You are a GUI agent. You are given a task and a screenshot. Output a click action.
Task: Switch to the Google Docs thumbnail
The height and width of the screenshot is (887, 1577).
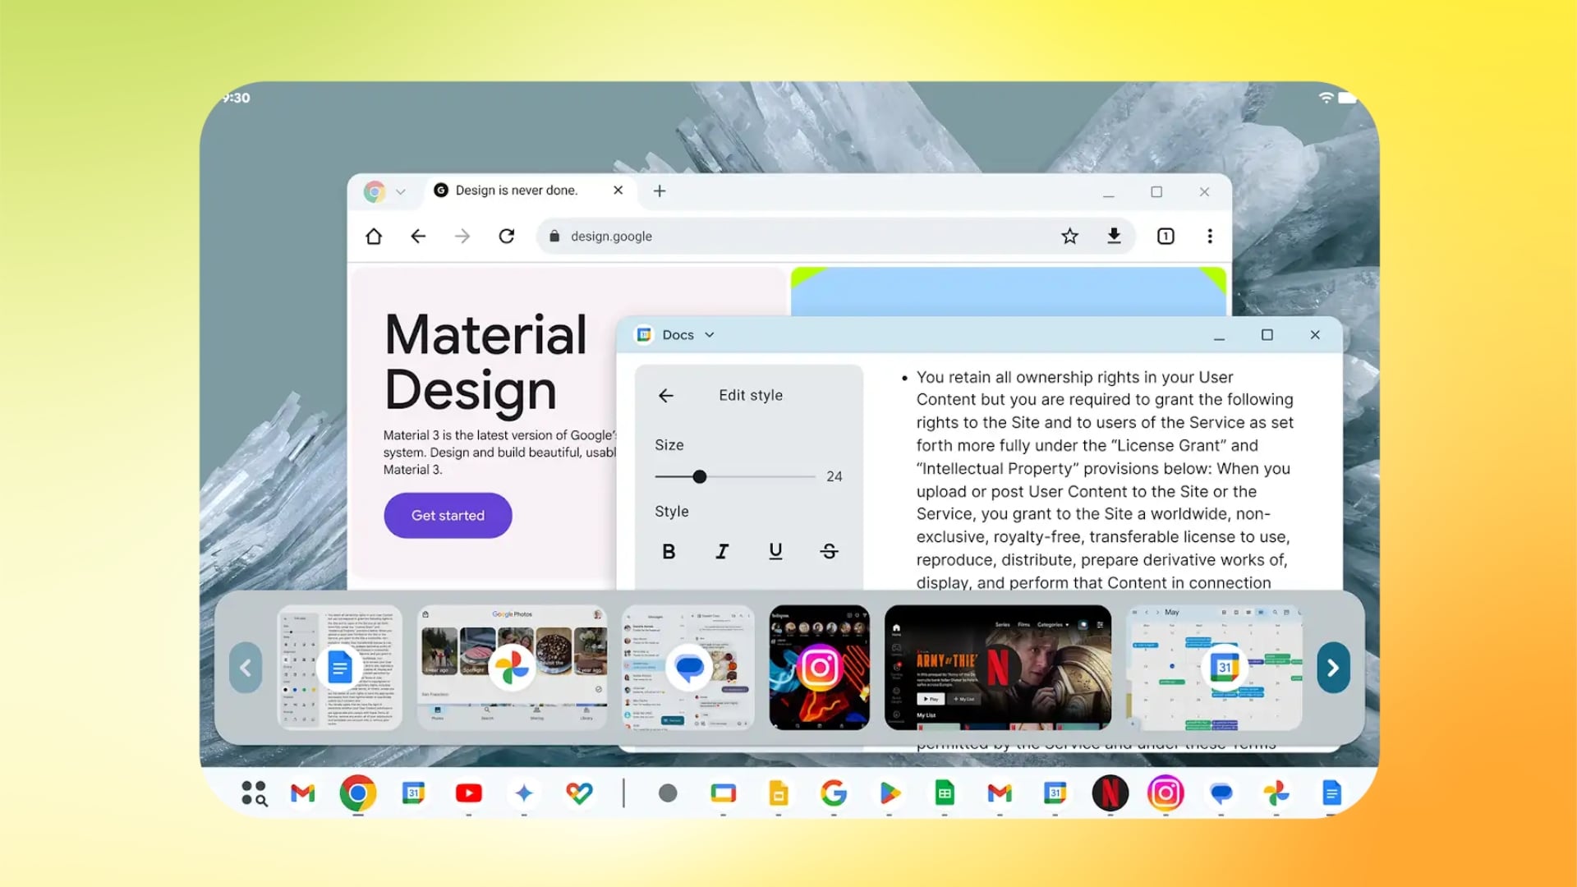[339, 668]
